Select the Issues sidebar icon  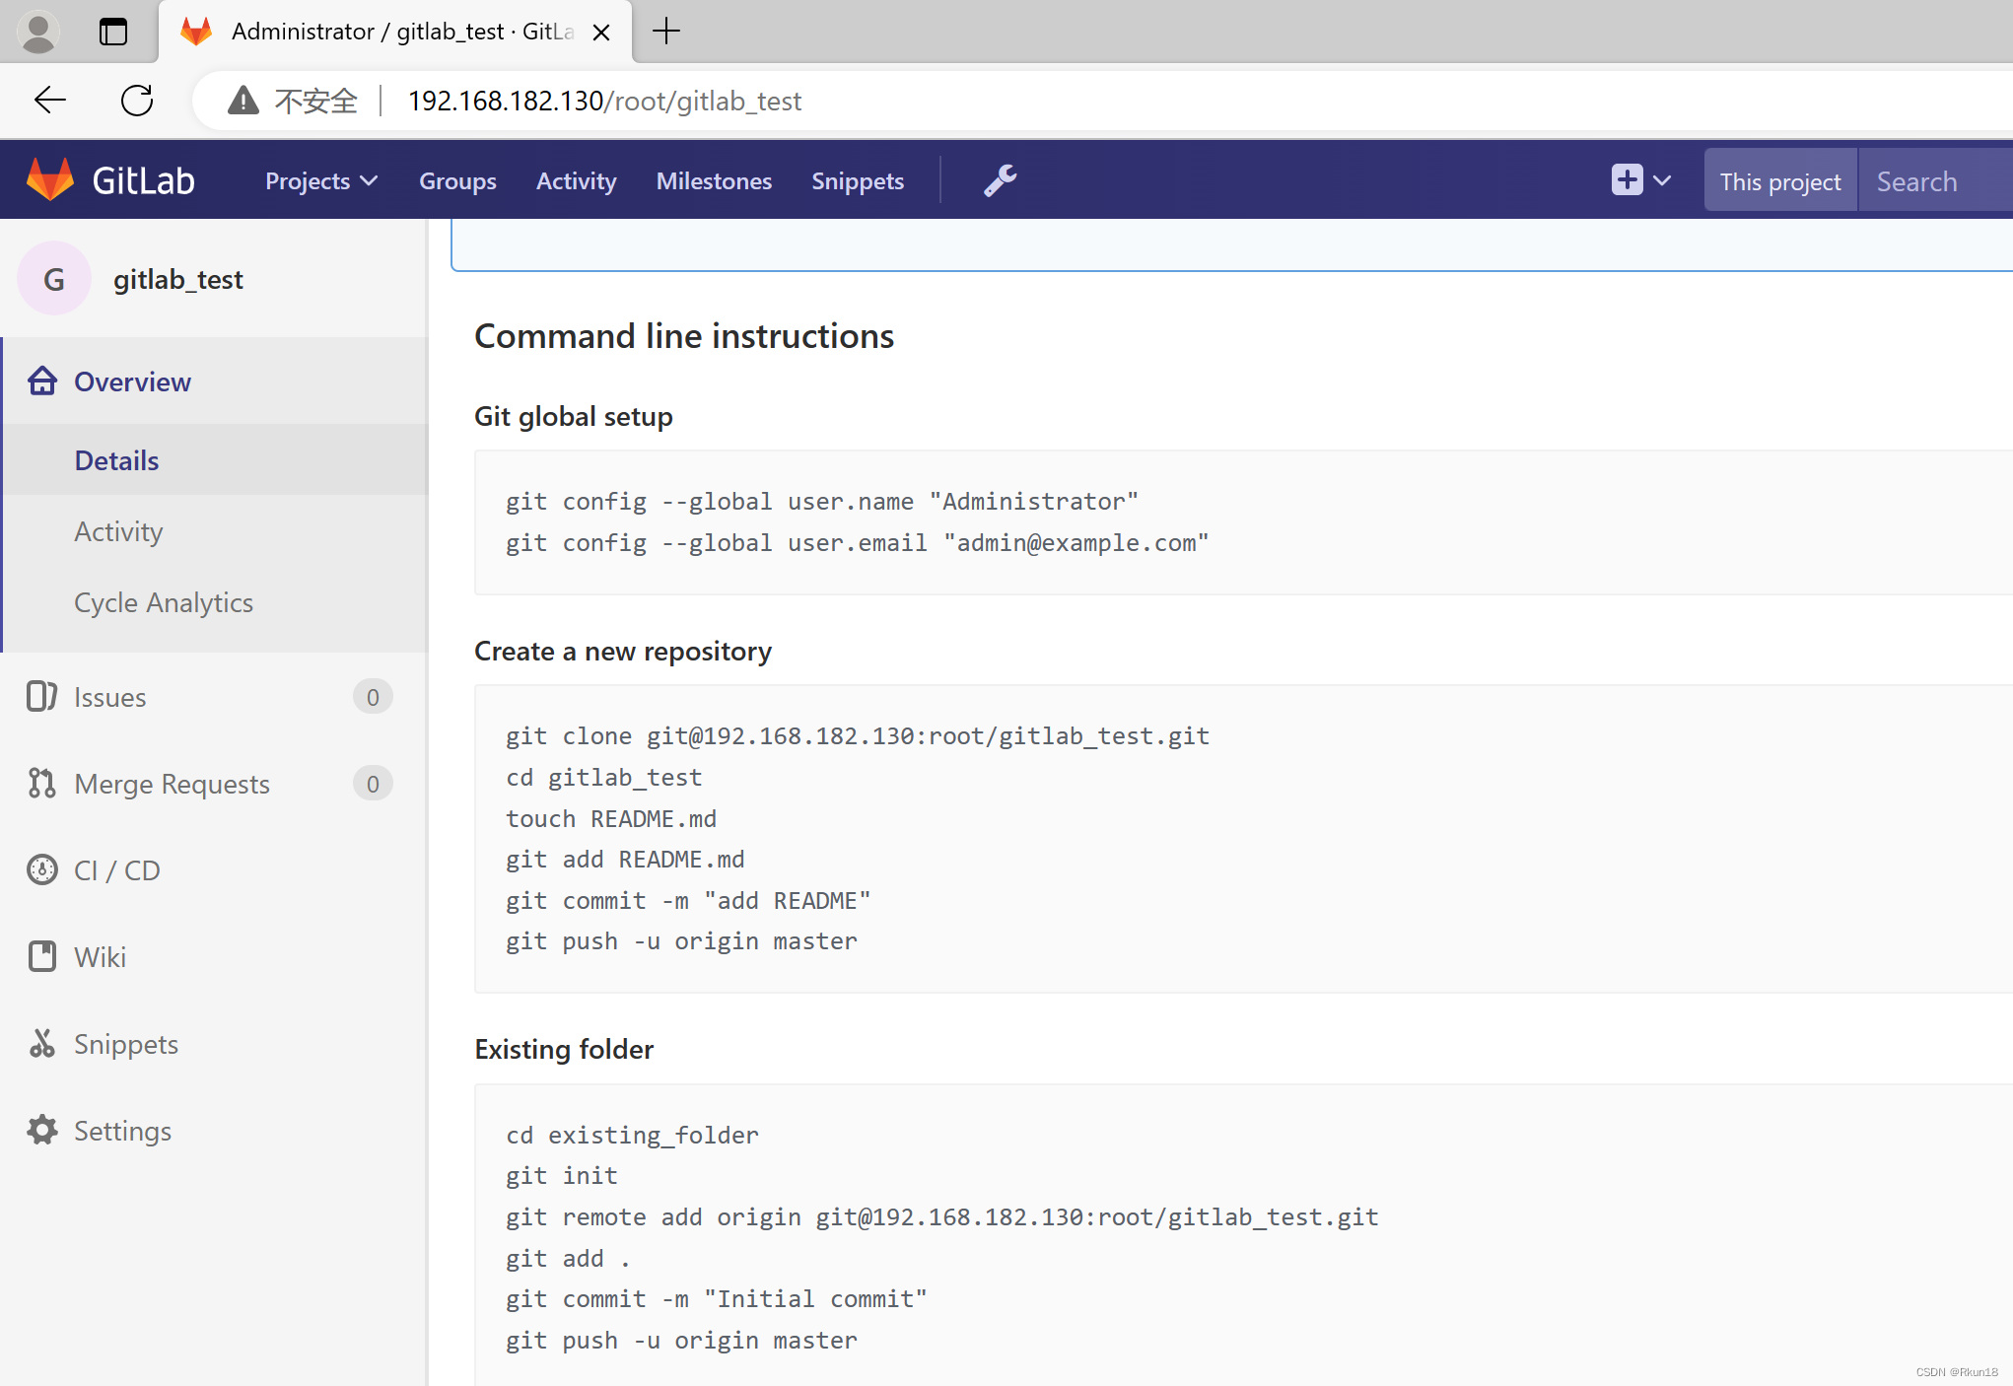pyautogui.click(x=41, y=696)
